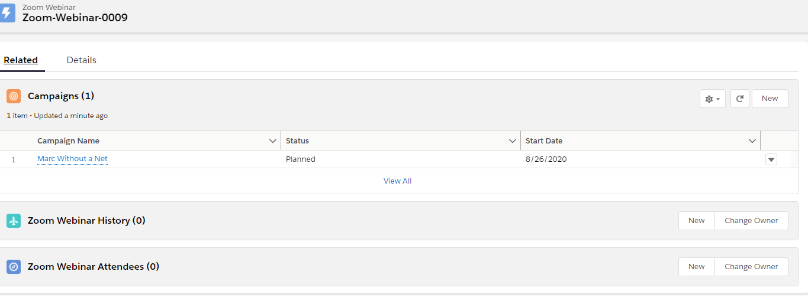
Task: Change Owner in Zoom Webinar History
Action: click(751, 221)
